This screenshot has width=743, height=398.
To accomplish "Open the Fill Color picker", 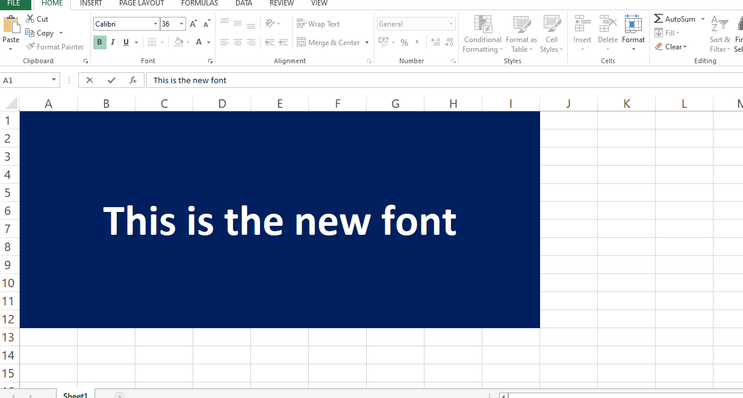I will (x=188, y=42).
